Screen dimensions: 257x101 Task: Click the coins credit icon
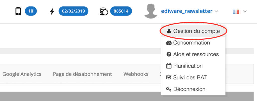pos(104,11)
